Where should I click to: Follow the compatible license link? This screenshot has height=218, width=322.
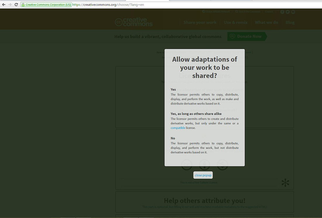(178, 128)
